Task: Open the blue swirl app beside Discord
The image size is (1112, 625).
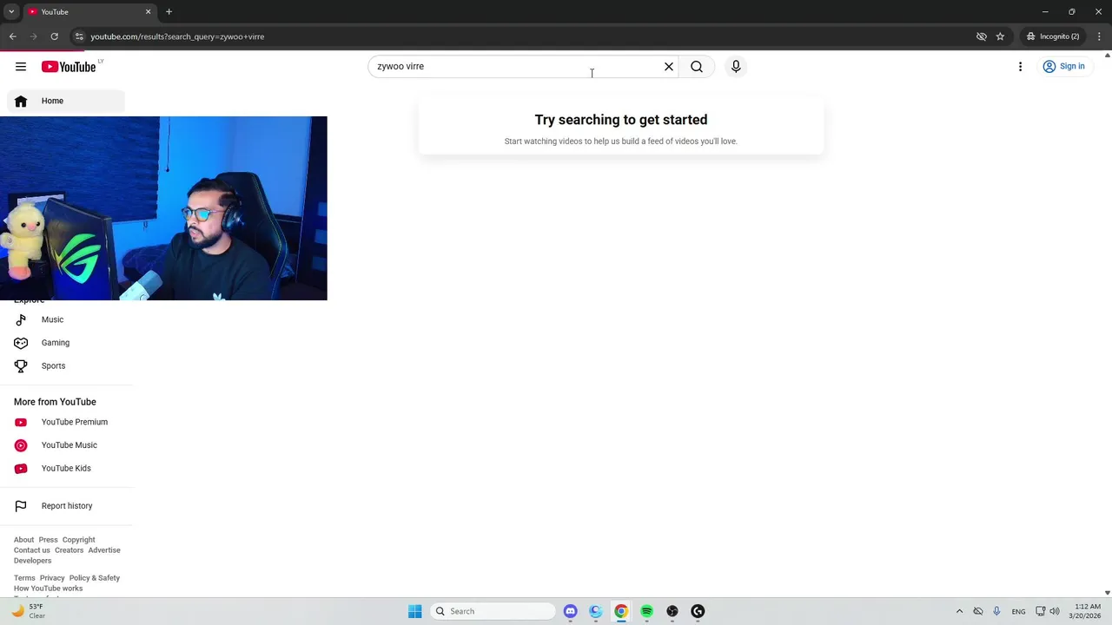Action: pyautogui.click(x=596, y=611)
